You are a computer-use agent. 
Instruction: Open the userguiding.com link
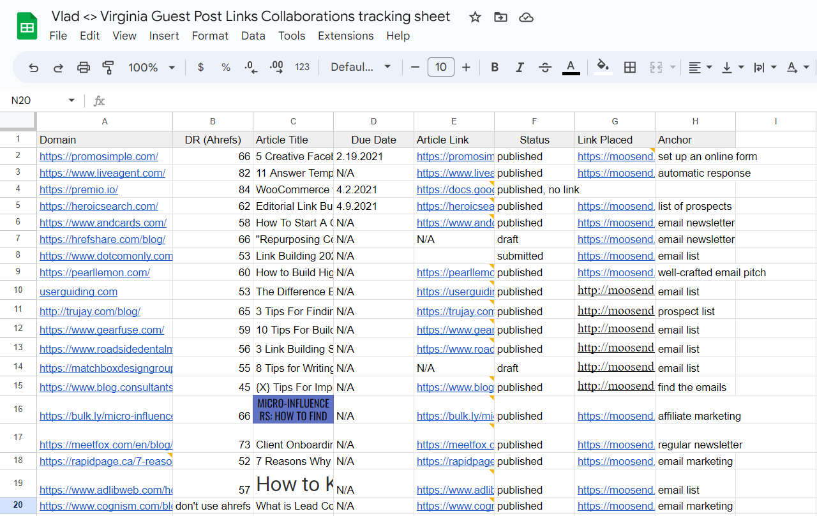tap(79, 291)
